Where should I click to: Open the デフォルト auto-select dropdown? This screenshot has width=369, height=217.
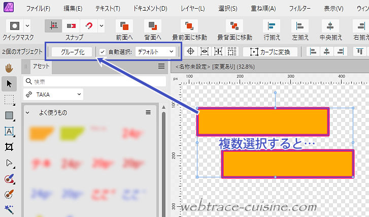click(155, 51)
